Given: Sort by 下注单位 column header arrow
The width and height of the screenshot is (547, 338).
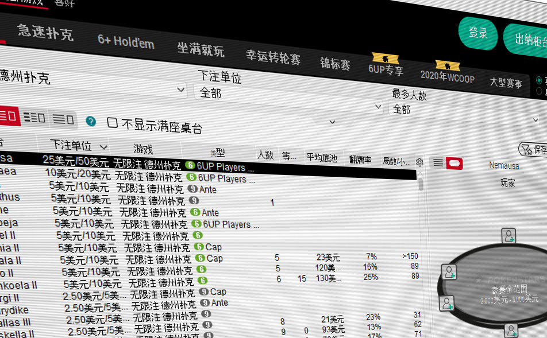Looking at the screenshot, I should 103,147.
